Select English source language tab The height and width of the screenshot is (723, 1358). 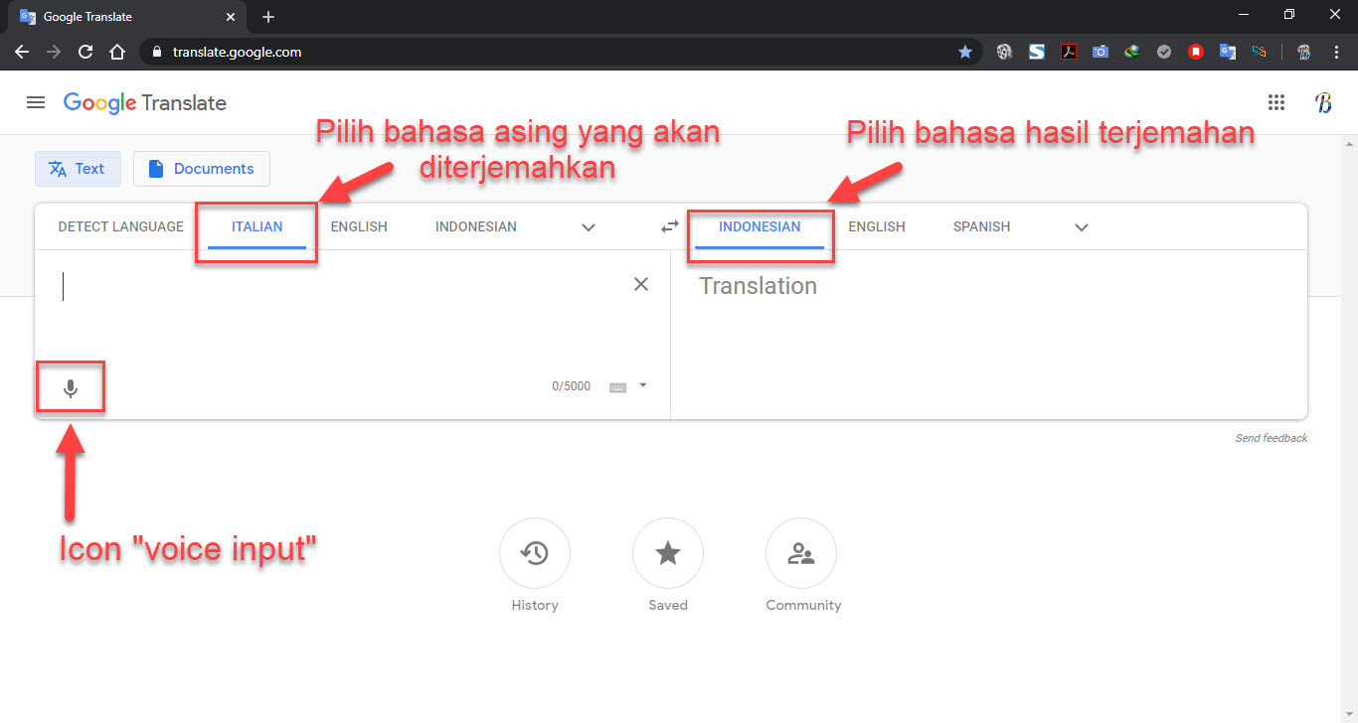point(359,226)
